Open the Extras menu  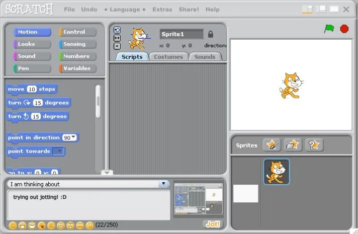(162, 10)
